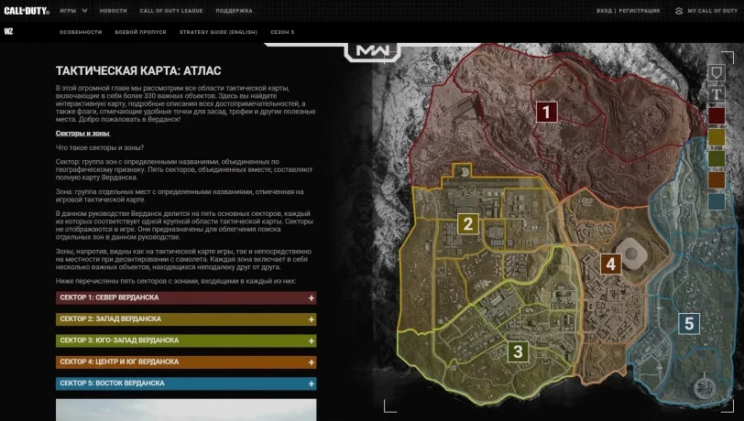744x421 pixels.
Task: Expand СЕКТОР 2: ЗАПАД ВЕРДАНСКА plus icon
Action: point(312,319)
